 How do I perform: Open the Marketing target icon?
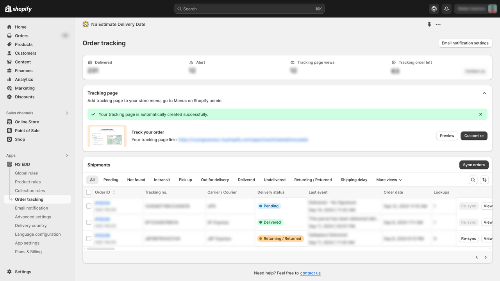pos(9,88)
